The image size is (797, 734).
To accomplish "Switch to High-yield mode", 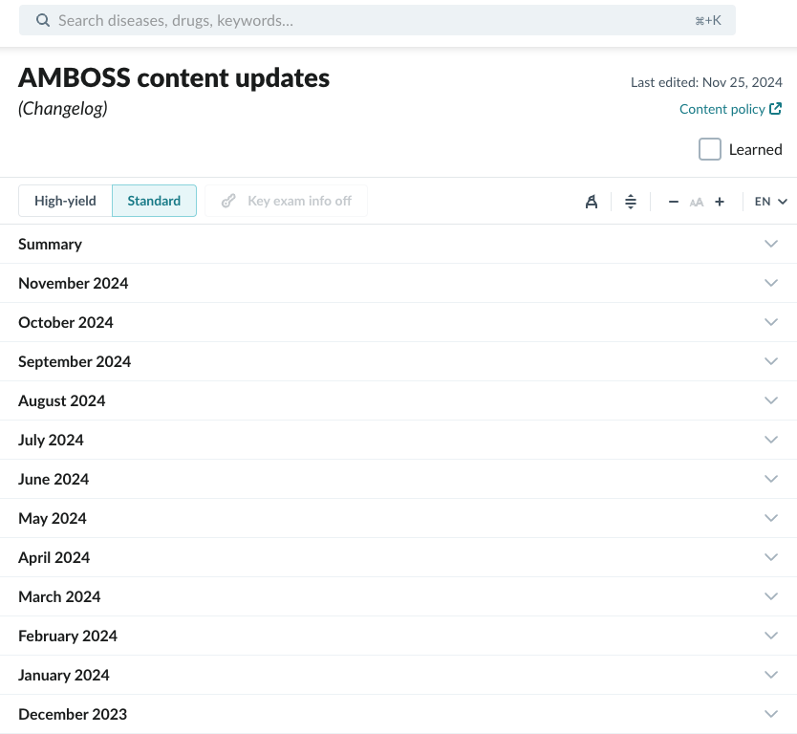I will [x=65, y=201].
